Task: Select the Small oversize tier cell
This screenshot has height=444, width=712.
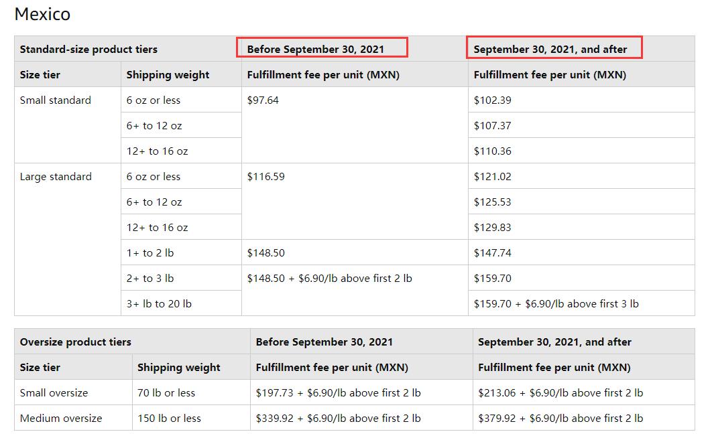Action: click(54, 393)
